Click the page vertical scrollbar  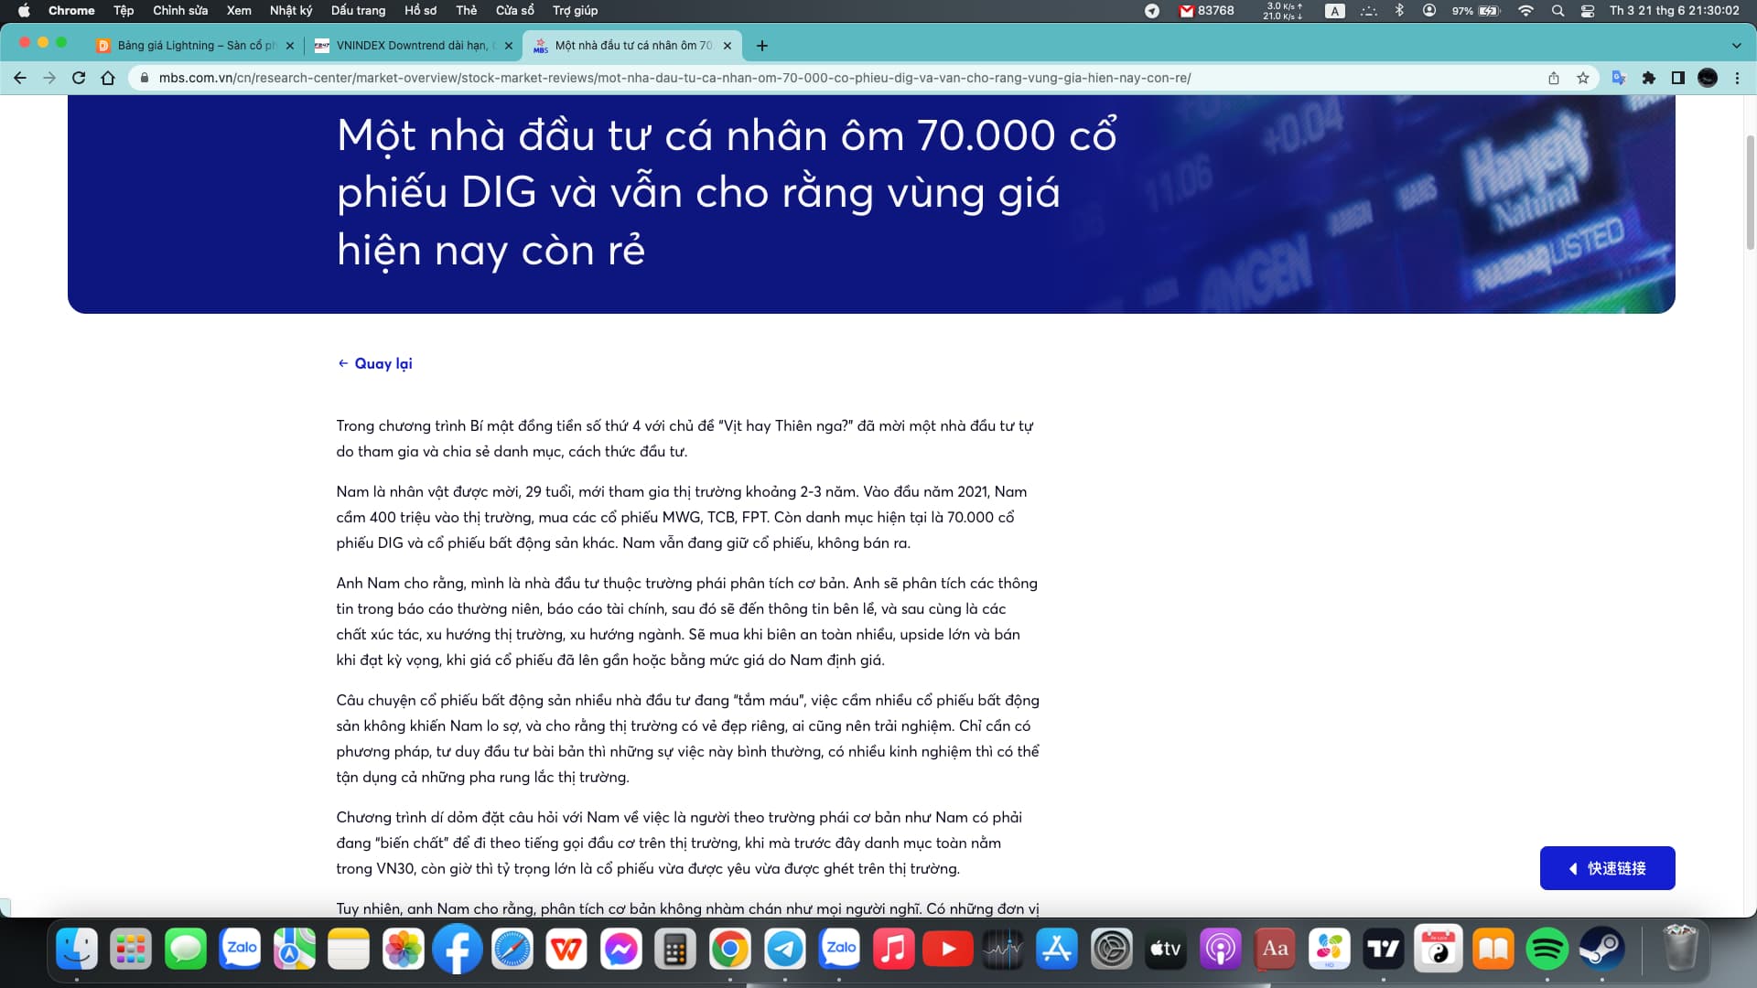pos(1750,191)
